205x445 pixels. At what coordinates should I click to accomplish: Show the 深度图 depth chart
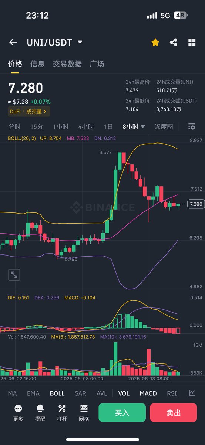pyautogui.click(x=164, y=127)
